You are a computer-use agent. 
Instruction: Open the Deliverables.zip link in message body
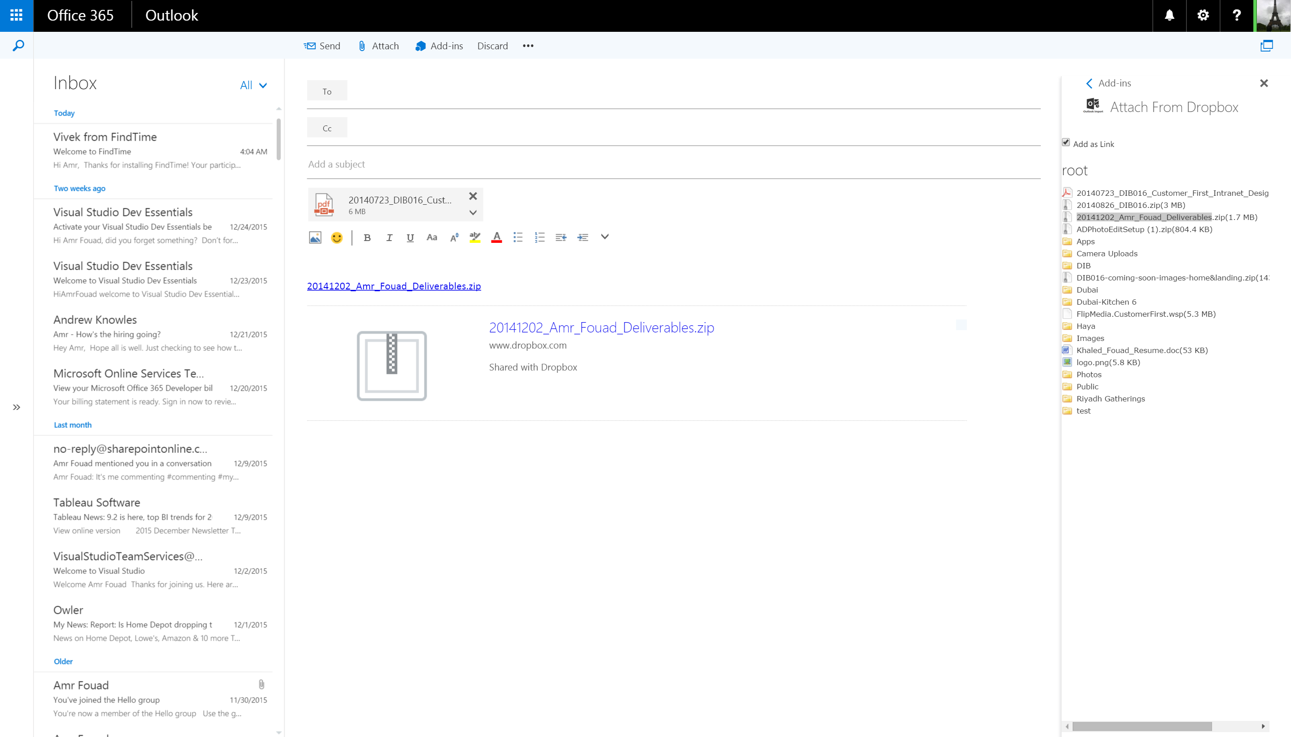coord(394,286)
